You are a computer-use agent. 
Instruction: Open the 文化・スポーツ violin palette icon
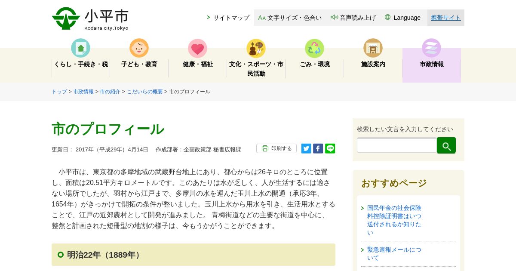coord(256,48)
